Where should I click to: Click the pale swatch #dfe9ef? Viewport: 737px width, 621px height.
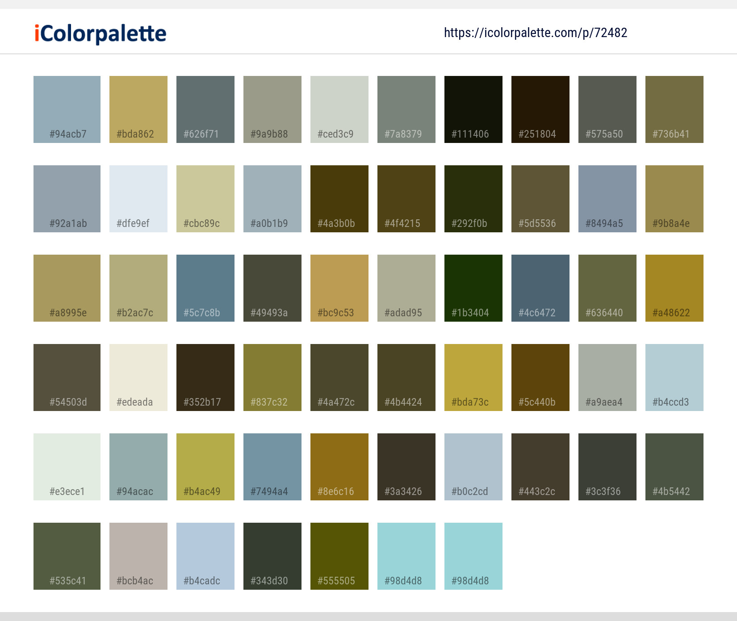click(138, 198)
